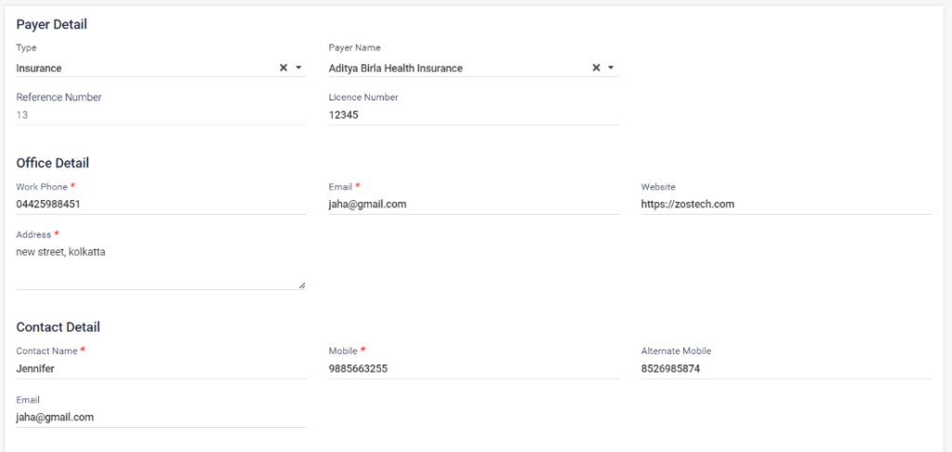Viewport: 952px width, 452px height.
Task: Open the Payer Name dropdown arrow
Action: coord(611,68)
